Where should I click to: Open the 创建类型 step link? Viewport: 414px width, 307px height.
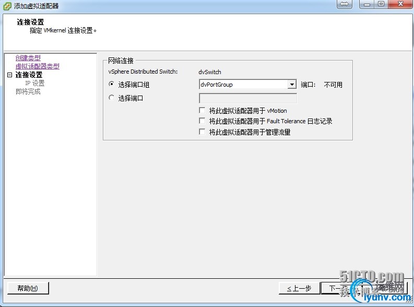28,58
